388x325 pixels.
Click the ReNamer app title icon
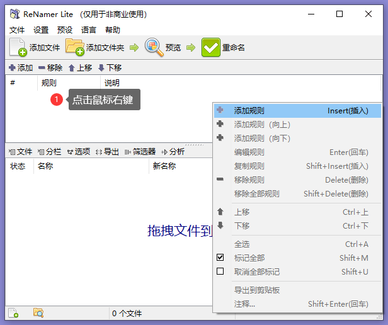[15, 14]
